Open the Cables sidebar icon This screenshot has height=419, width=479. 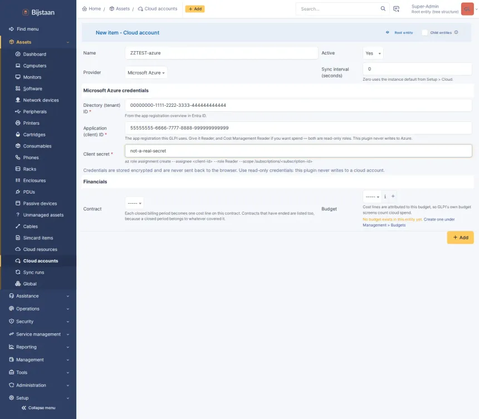[18, 226]
